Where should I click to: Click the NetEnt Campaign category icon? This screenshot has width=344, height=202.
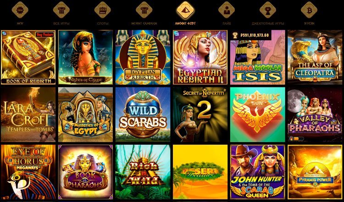point(144,10)
